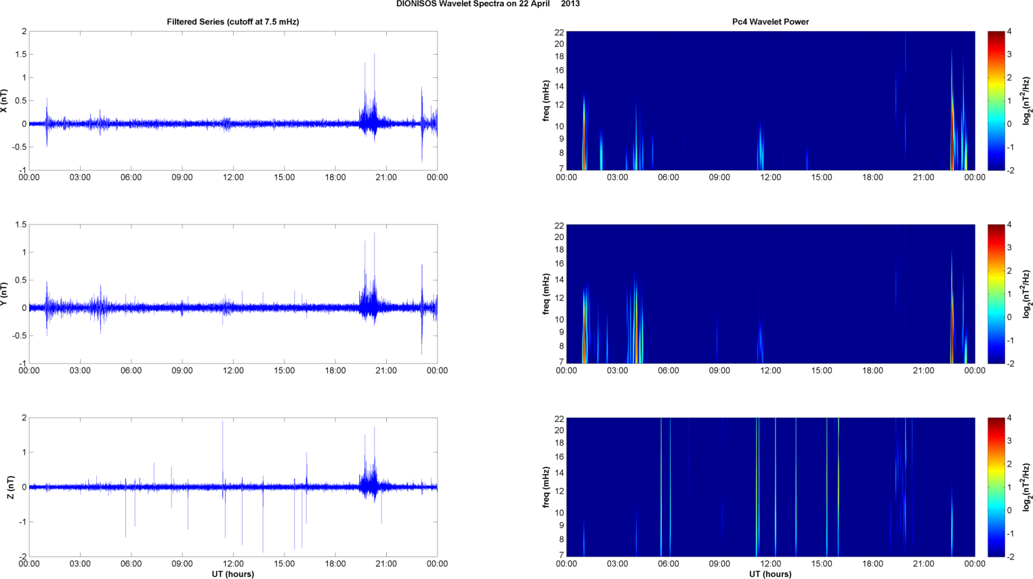Click the DIONISOS Wavelet Spectra main title
The width and height of the screenshot is (1033, 579).
(x=488, y=4)
